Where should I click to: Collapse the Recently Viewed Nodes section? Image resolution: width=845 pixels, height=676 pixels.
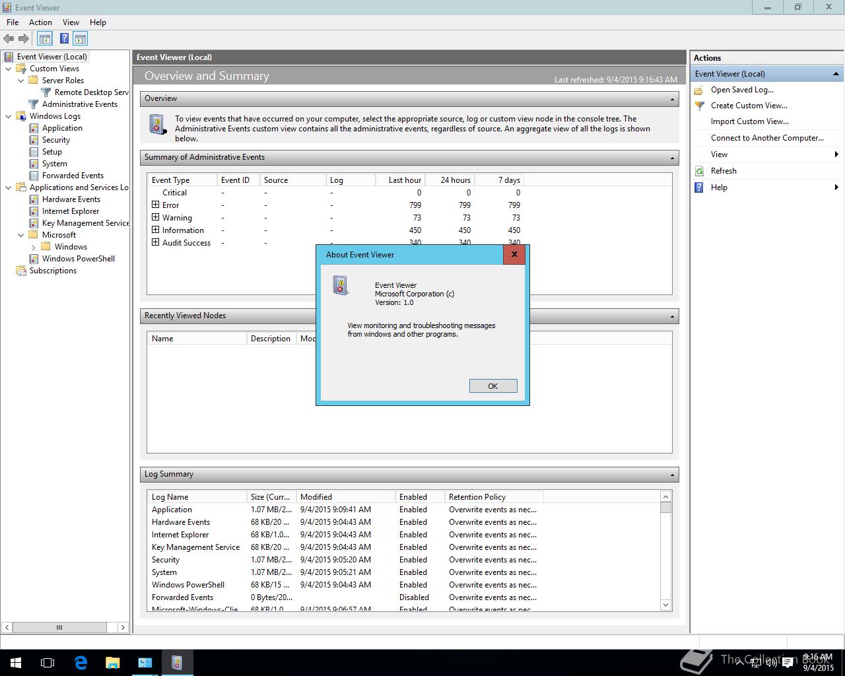(672, 316)
